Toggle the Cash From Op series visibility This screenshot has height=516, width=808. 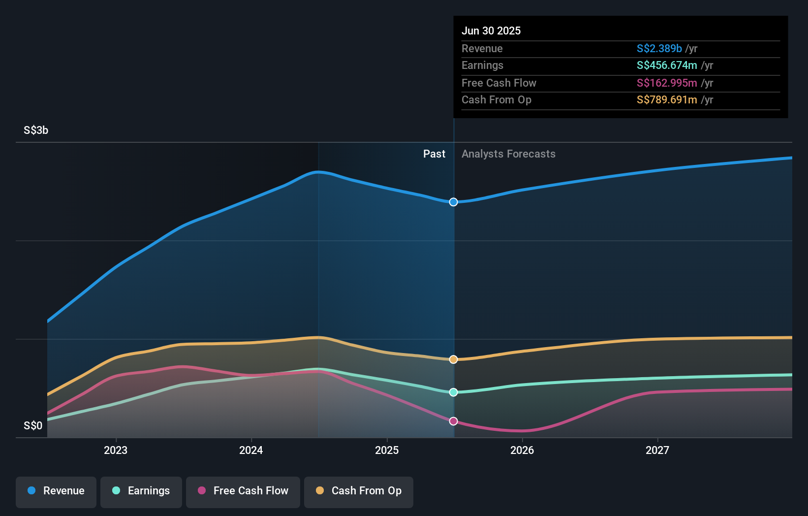(359, 491)
